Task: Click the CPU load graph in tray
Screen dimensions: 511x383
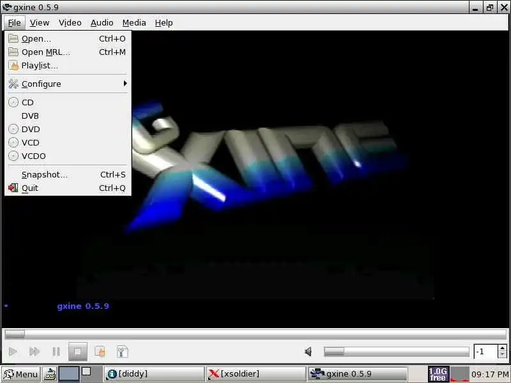Action: click(x=459, y=374)
